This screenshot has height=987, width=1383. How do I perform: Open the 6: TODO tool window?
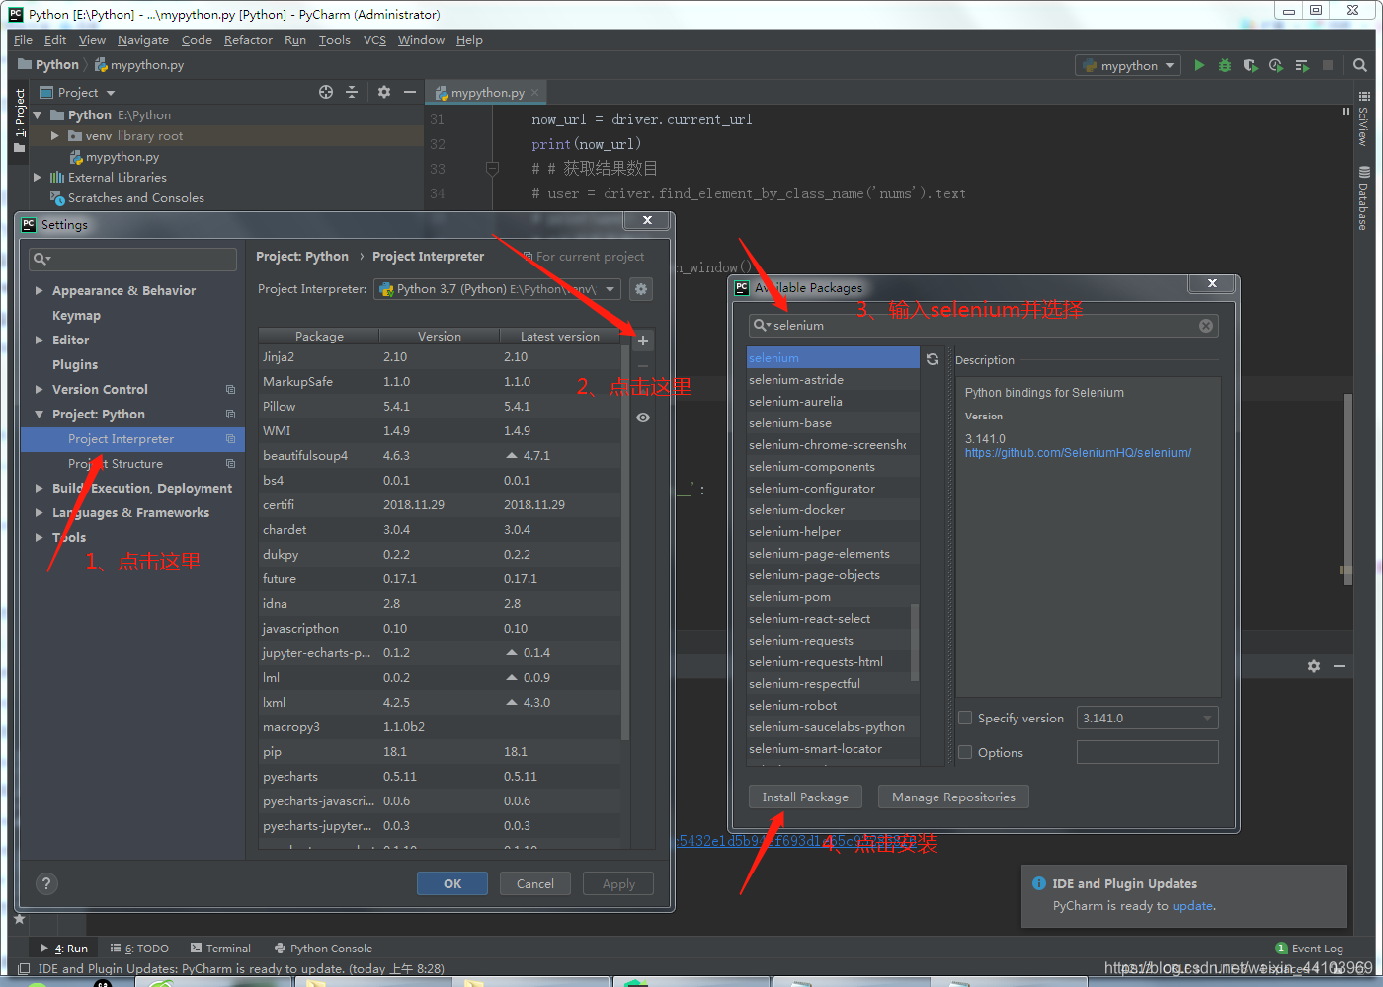click(139, 949)
